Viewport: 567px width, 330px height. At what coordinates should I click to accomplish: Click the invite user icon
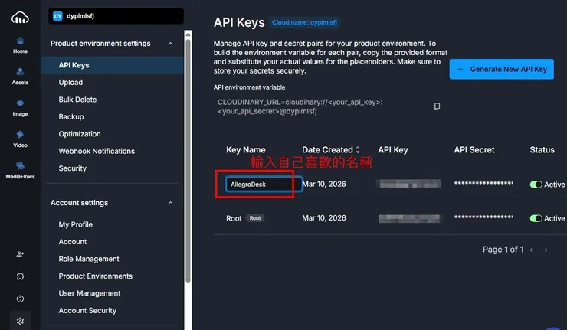20,254
